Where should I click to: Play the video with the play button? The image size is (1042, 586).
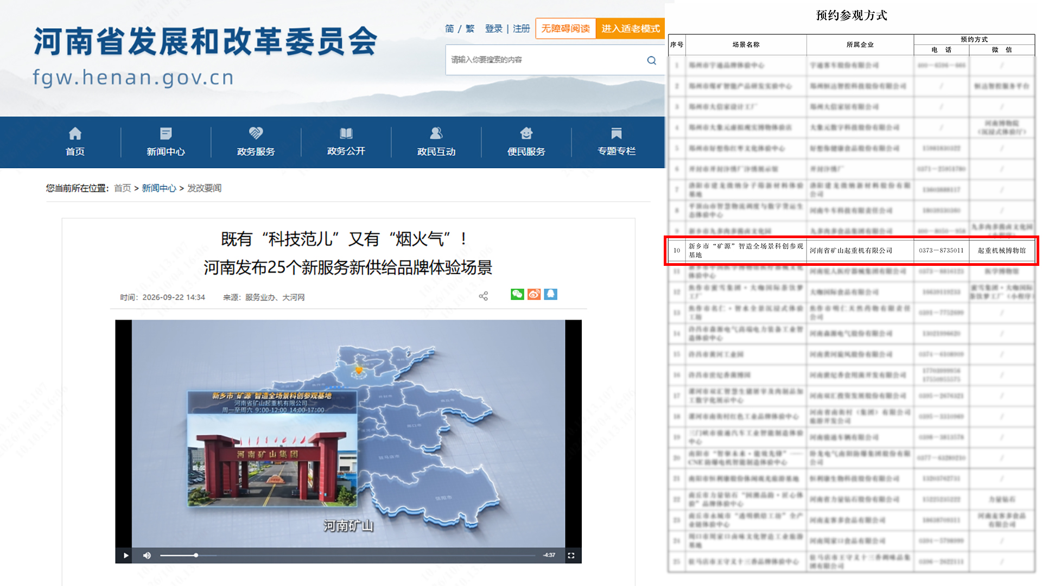point(126,555)
